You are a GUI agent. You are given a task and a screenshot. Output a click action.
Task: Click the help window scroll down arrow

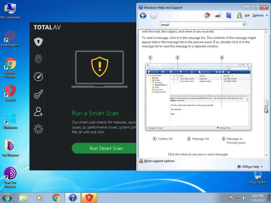(266, 155)
